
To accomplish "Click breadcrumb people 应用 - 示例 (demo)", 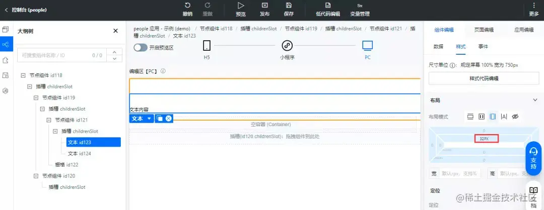I will 162,29.
